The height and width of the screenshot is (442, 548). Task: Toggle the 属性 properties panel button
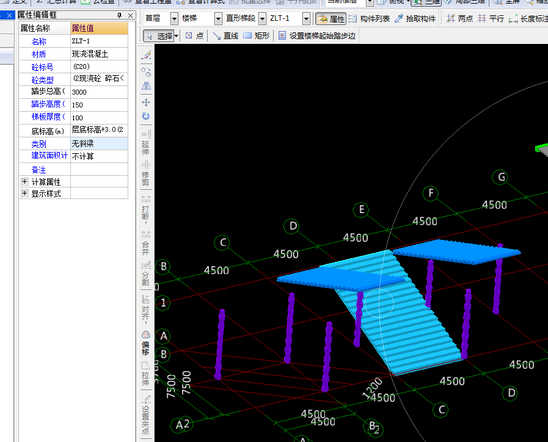pyautogui.click(x=331, y=19)
